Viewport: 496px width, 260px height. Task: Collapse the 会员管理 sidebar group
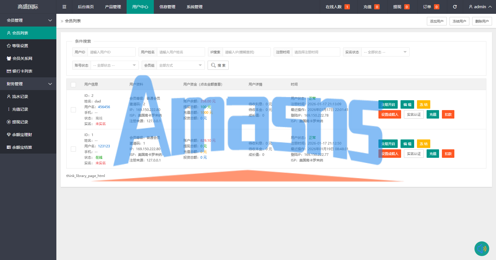pos(28,20)
